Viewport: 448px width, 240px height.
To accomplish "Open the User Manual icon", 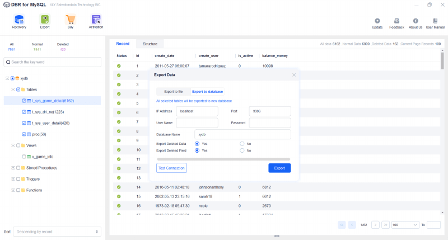I will (x=435, y=21).
